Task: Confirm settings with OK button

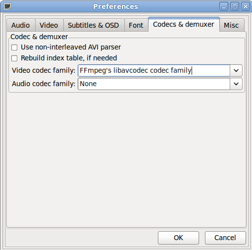Action: [x=178, y=238]
